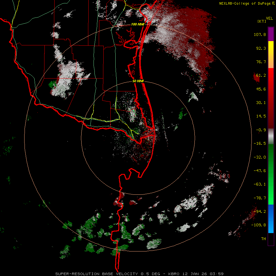Click the [KT] units label
The height and width of the screenshot is (276, 276).
pyautogui.click(x=262, y=21)
